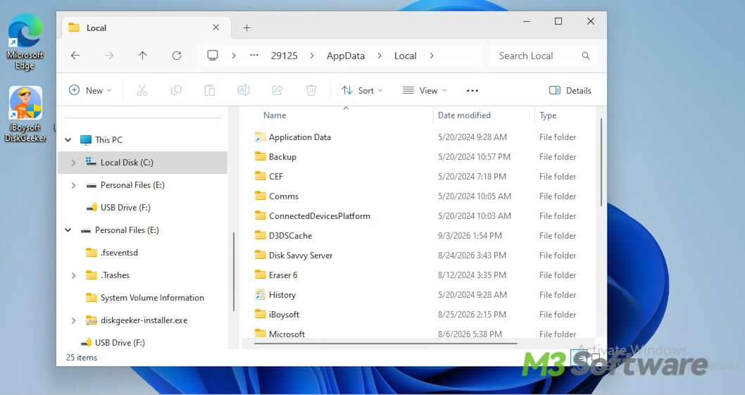
Task: Open the View dropdown
Action: (425, 90)
